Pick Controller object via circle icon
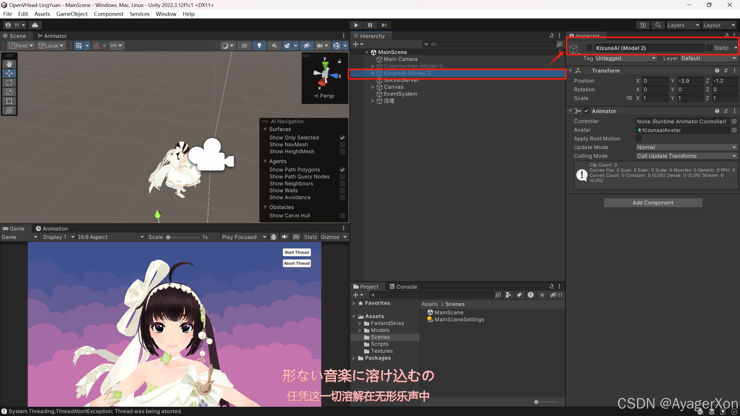This screenshot has height=416, width=740. [x=734, y=121]
